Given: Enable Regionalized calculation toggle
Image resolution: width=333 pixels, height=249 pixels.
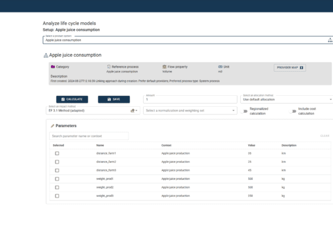Looking at the screenshot, I should 244,111.
